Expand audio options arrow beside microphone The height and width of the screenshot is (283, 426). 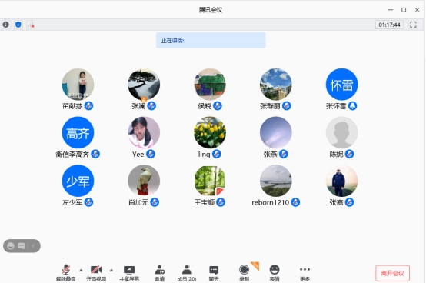[x=81, y=270]
